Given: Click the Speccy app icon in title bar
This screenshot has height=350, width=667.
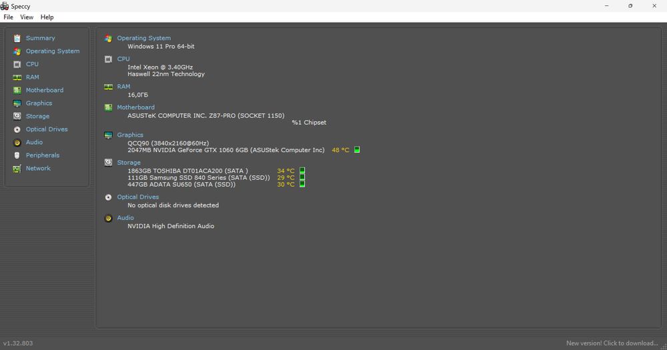Looking at the screenshot, I should click(x=5, y=6).
